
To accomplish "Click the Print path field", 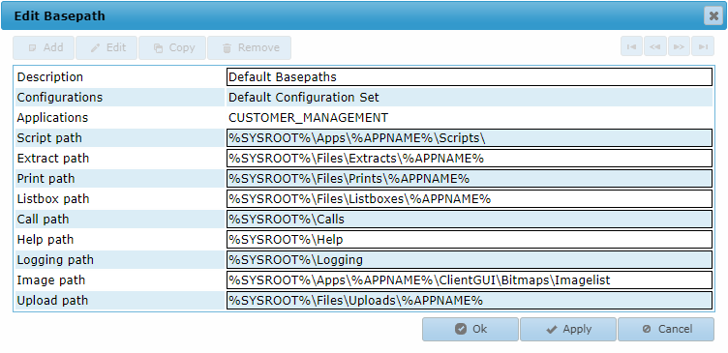I will point(470,179).
